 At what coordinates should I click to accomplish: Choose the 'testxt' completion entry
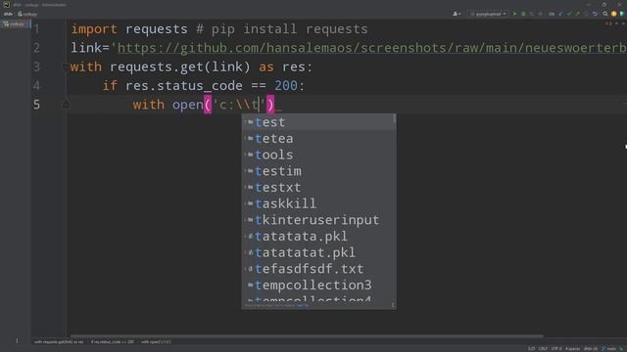(318, 188)
